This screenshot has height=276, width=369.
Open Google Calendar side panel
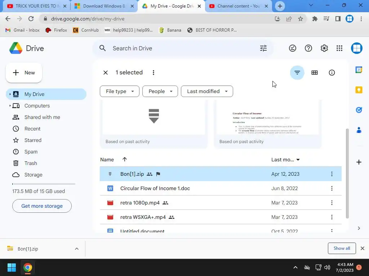click(359, 70)
